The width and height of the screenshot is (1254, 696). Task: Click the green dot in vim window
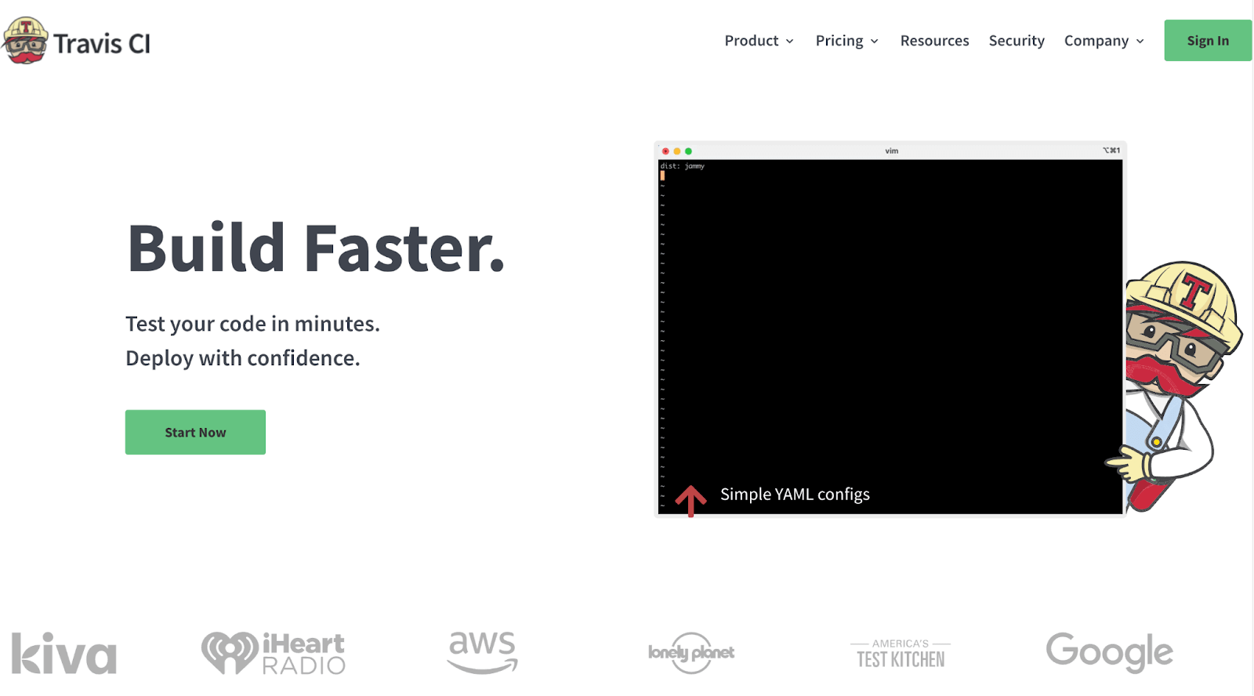688,151
